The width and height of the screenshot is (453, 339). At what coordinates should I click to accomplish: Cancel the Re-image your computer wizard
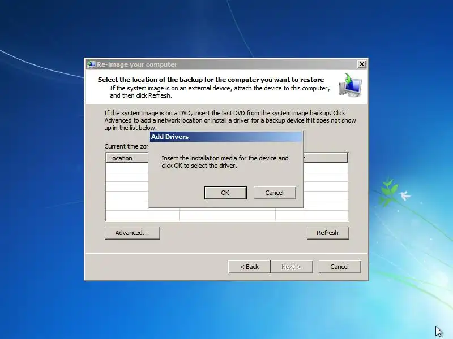tap(339, 267)
